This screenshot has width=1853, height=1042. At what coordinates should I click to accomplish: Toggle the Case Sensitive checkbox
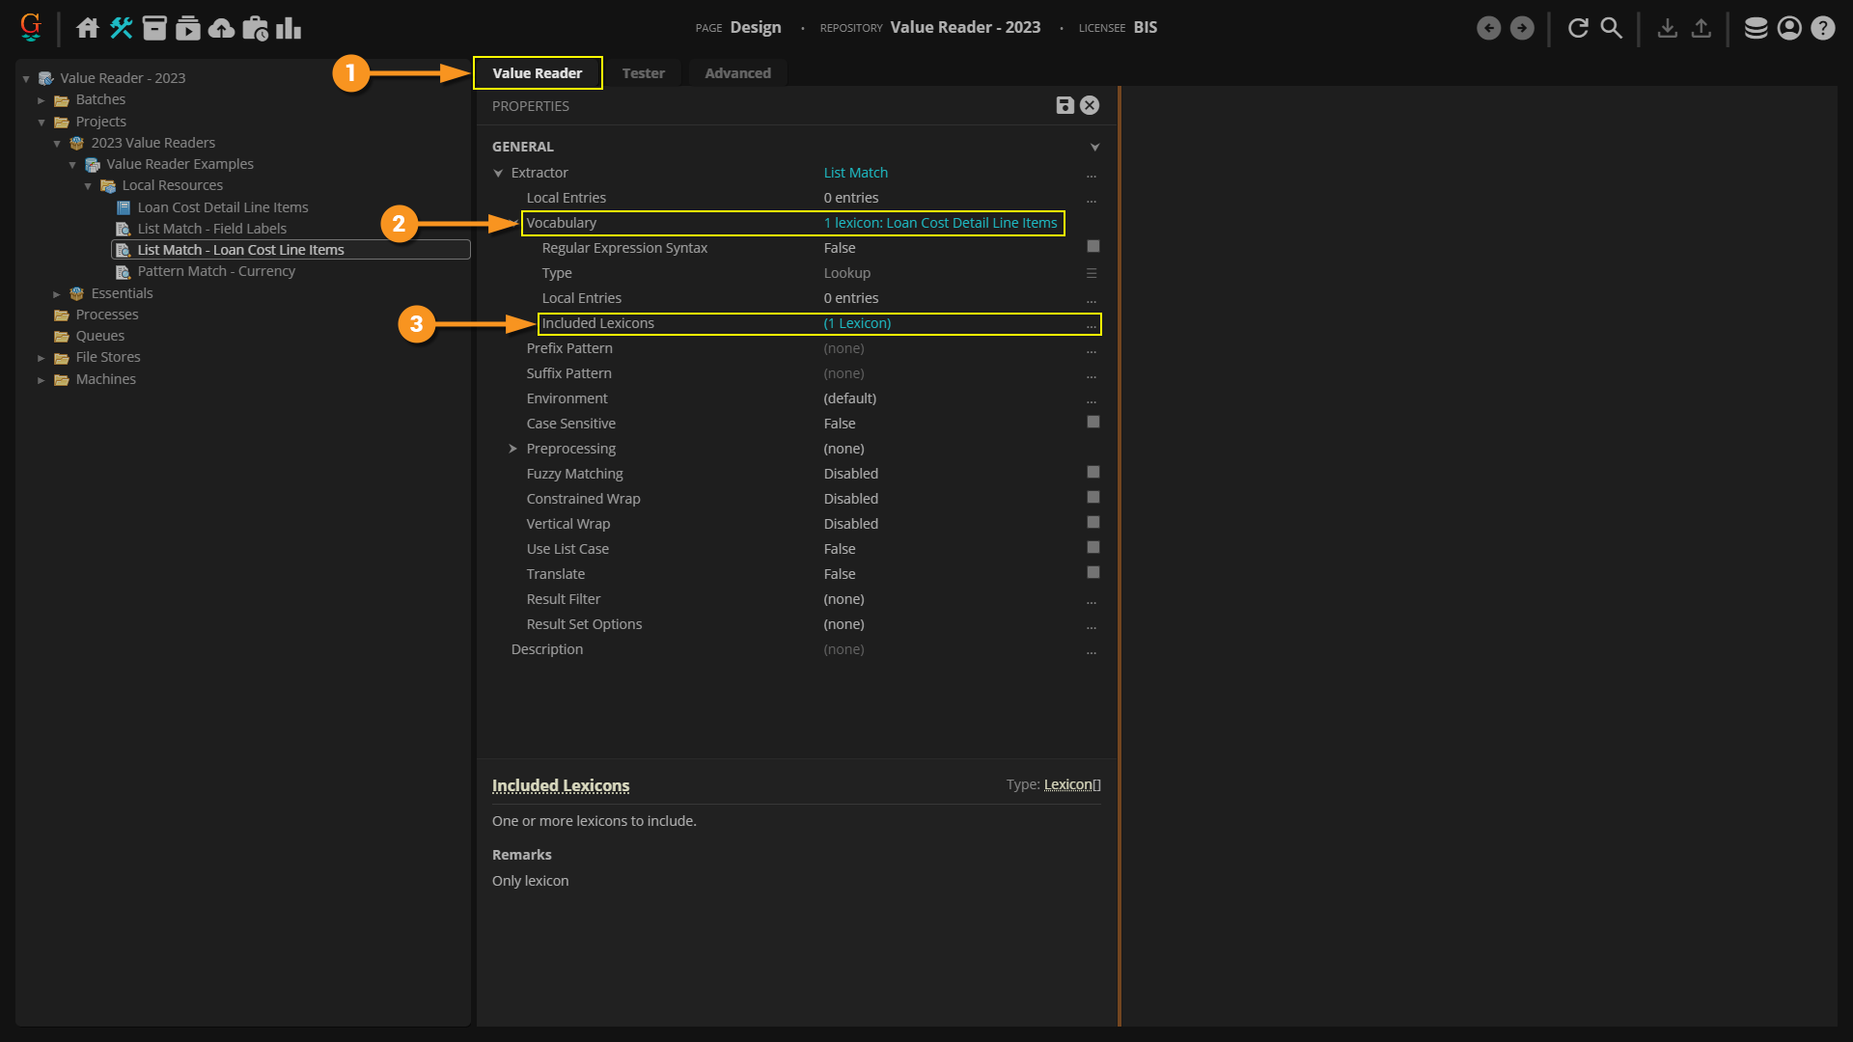pyautogui.click(x=1092, y=423)
